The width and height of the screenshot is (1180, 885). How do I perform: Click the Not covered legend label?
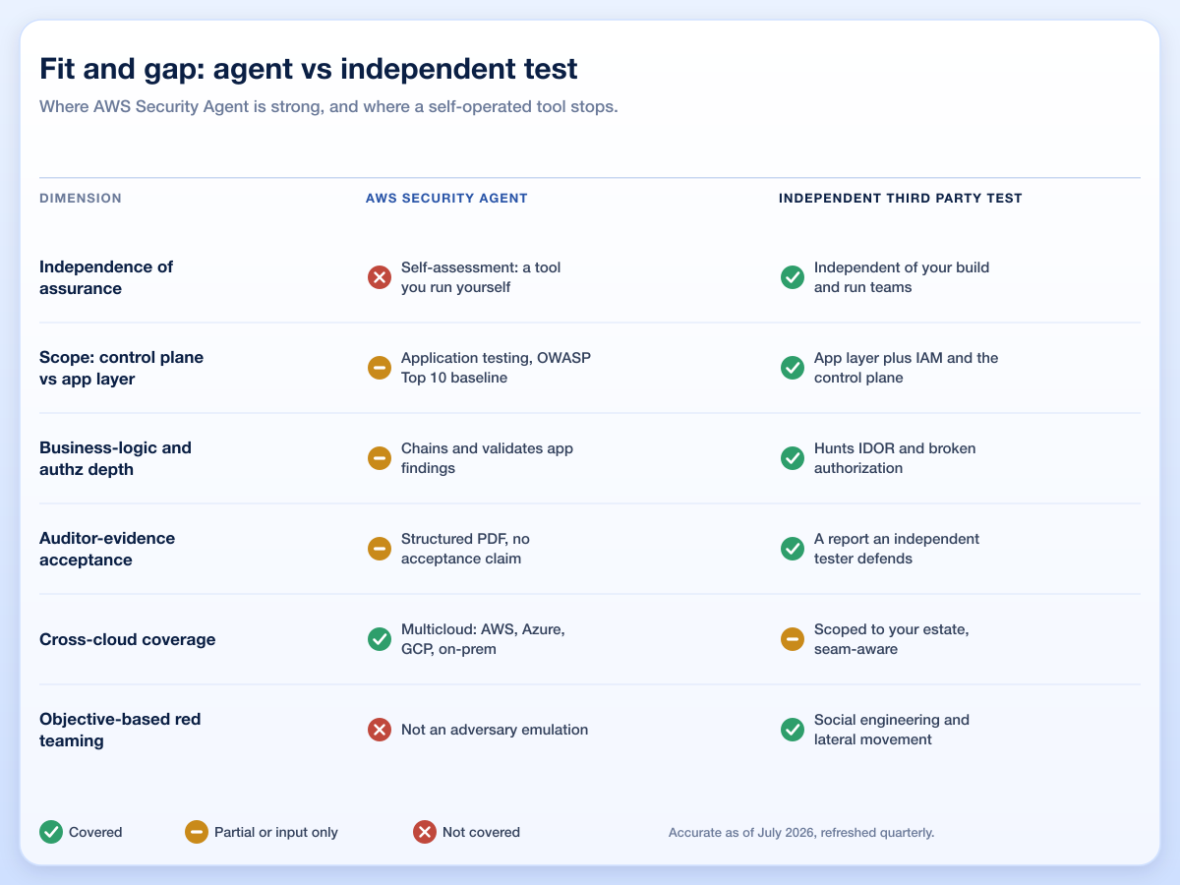482,832
